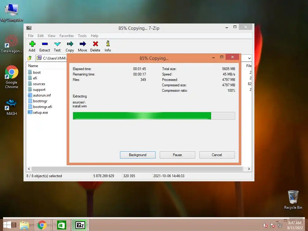The width and height of the screenshot is (308, 231).
Task: Click the Info toolbar icon
Action: click(108, 46)
